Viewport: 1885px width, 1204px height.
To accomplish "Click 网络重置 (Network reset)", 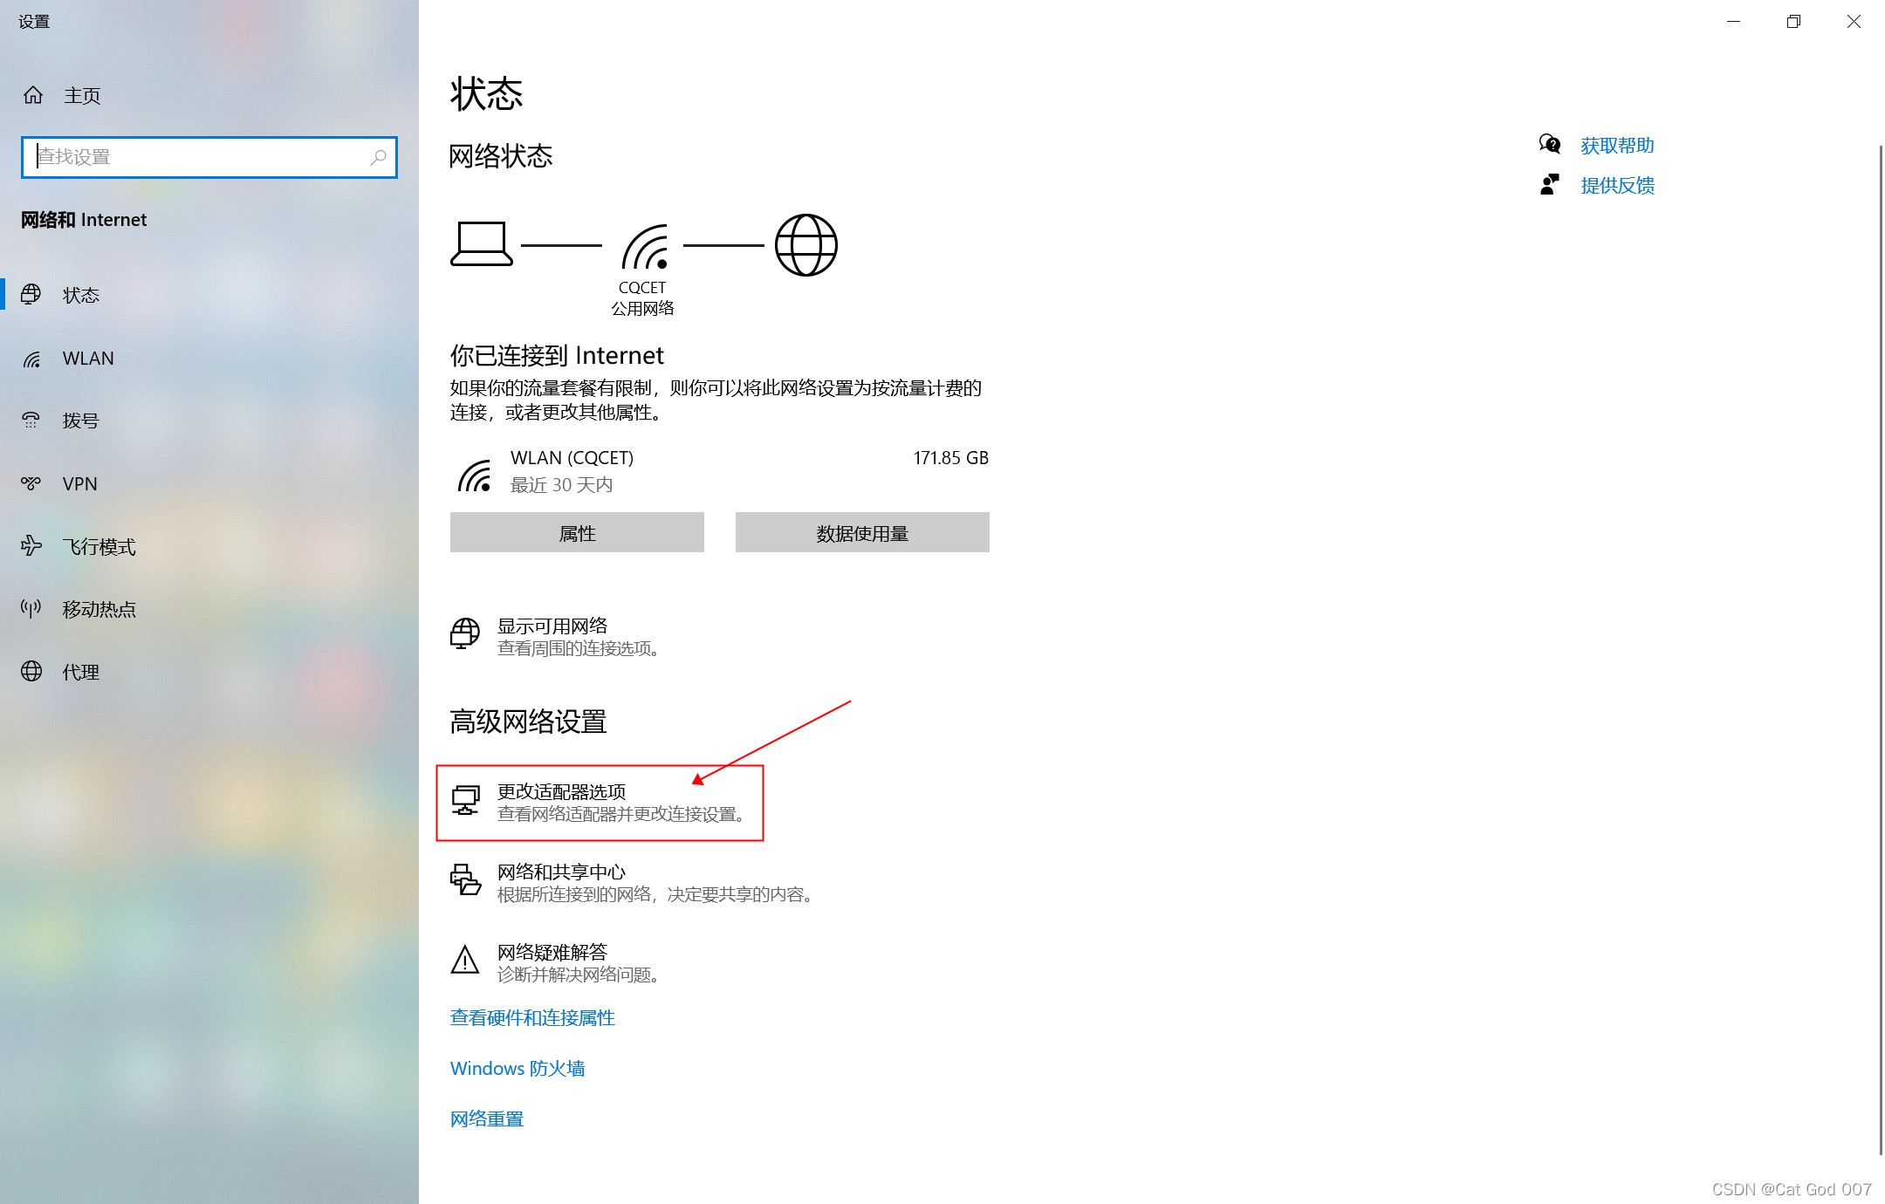I will (x=486, y=1118).
